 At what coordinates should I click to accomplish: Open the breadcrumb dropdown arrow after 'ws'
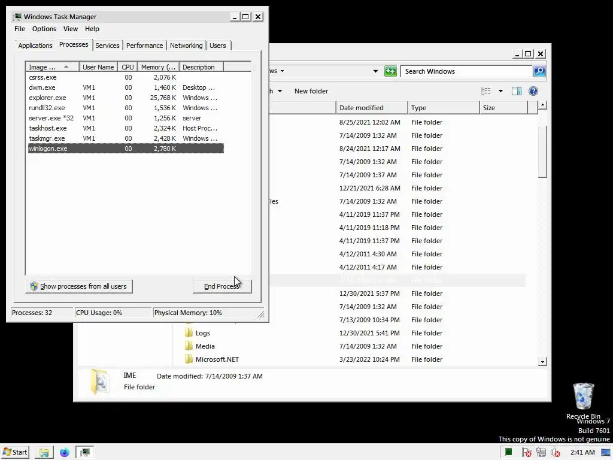283,71
